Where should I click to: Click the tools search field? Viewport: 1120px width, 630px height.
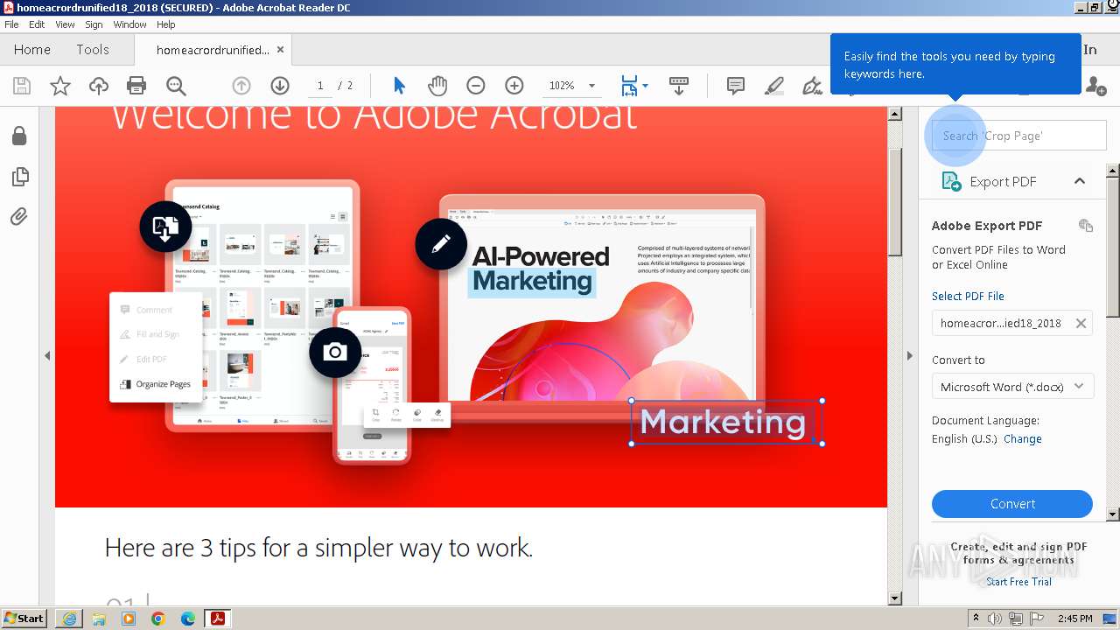(1019, 136)
